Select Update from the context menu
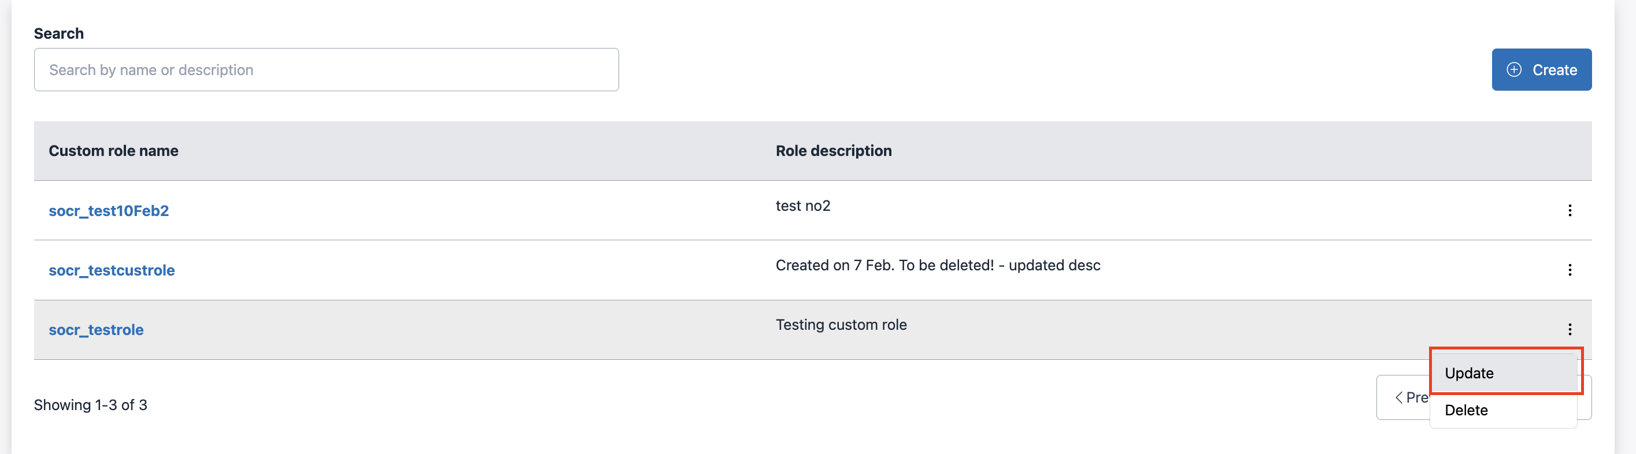Screen dimensions: 1636x454 1469,373
